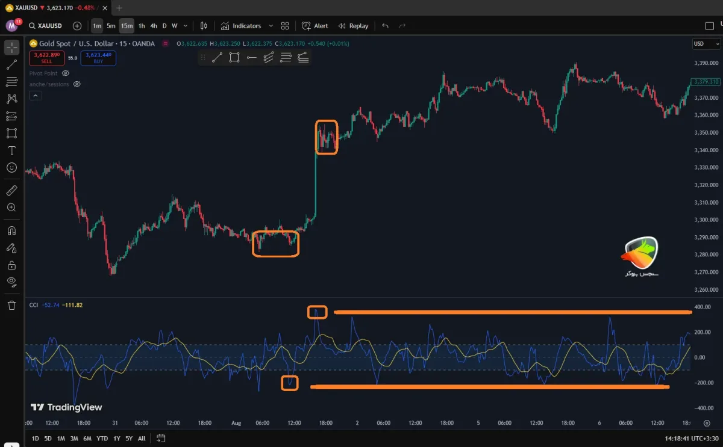
Task: Set date range to 1M
Action: click(x=61, y=439)
